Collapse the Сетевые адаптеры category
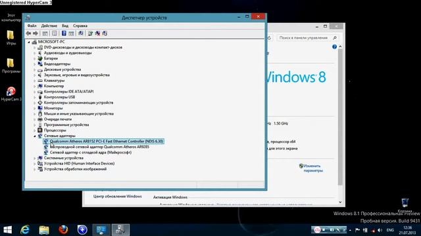 point(35,136)
